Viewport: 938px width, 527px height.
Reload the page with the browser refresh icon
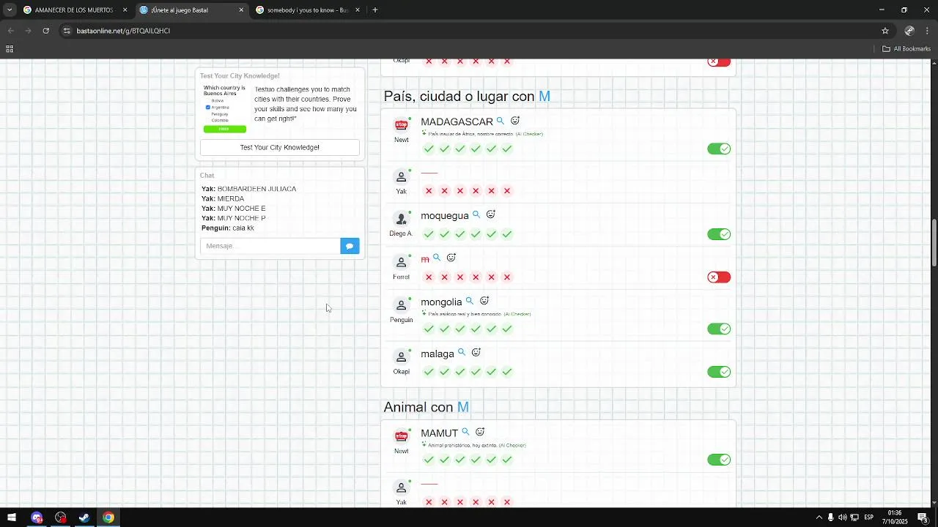(45, 31)
